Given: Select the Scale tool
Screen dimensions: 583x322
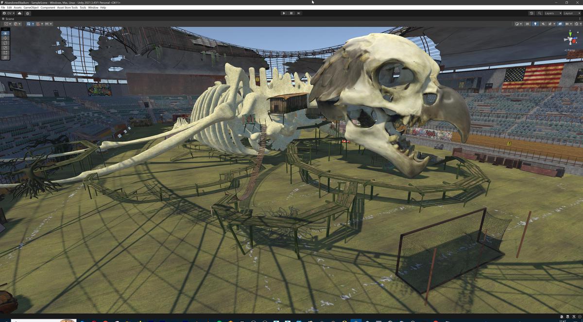Looking at the screenshot, I should tap(5, 48).
